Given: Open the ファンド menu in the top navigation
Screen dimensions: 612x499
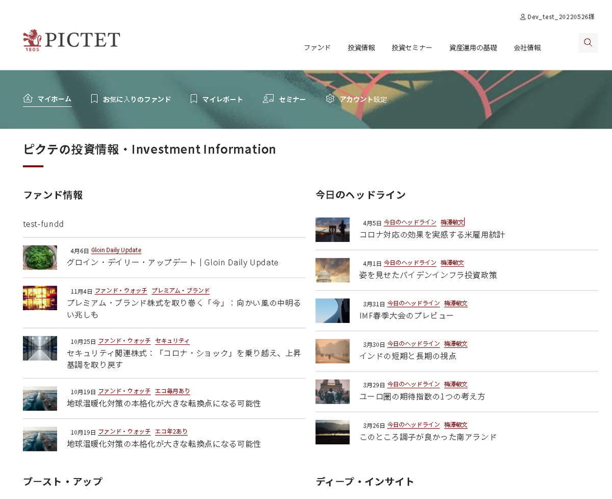Looking at the screenshot, I should click(317, 47).
